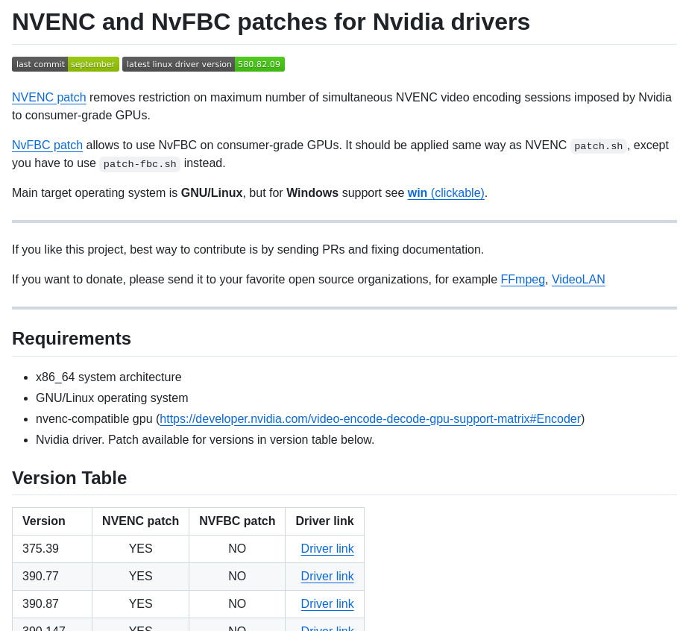
Task: Click the Requirements section heading
Action: point(71,338)
